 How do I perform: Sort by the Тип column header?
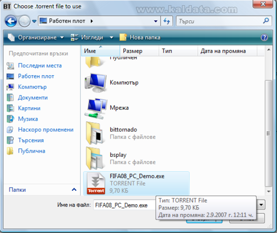(x=178, y=51)
